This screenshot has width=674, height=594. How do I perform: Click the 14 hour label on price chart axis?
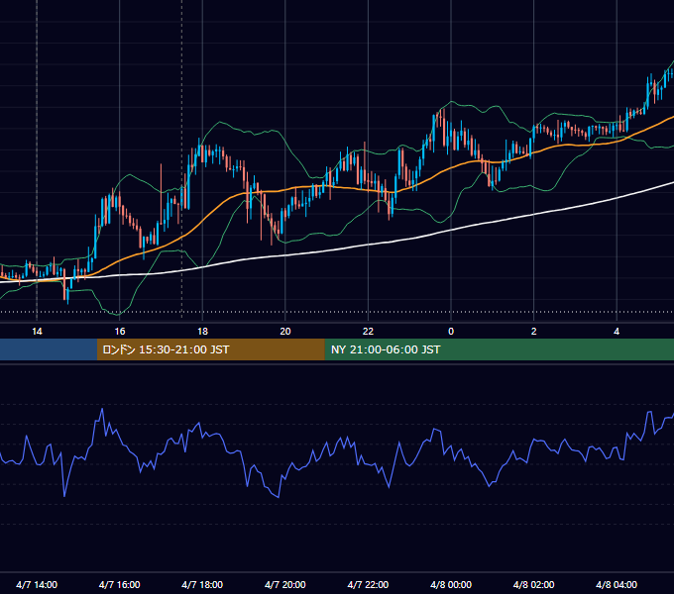click(37, 332)
